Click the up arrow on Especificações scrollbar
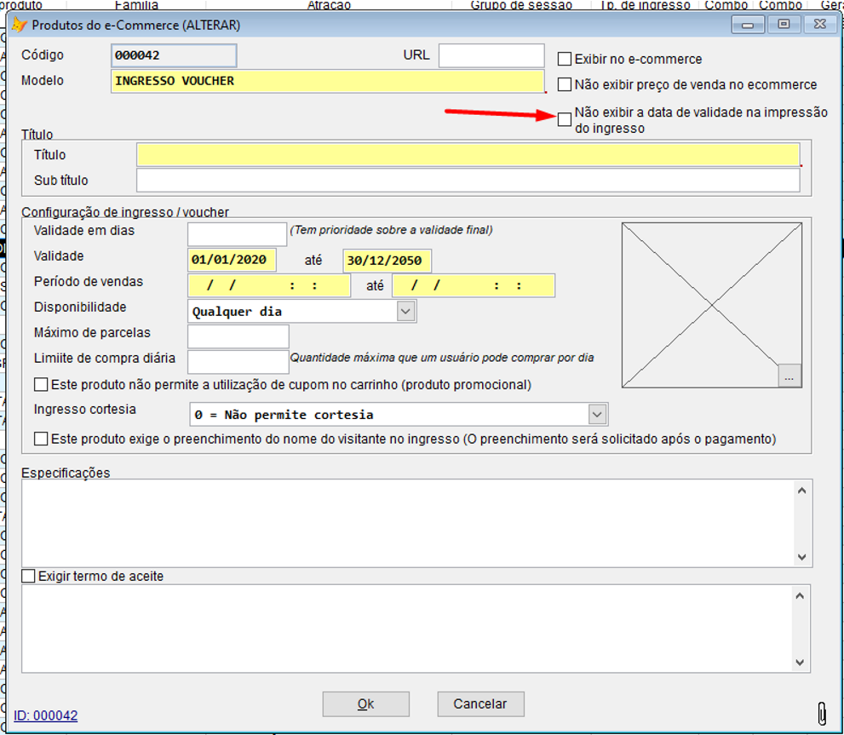This screenshot has height=735, width=844. [x=800, y=489]
